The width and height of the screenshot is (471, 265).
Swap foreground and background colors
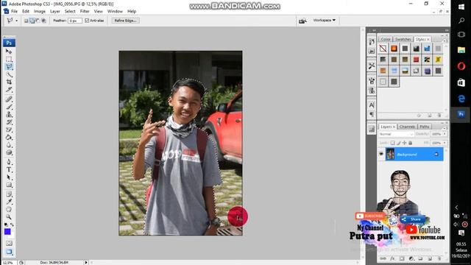tap(12, 225)
